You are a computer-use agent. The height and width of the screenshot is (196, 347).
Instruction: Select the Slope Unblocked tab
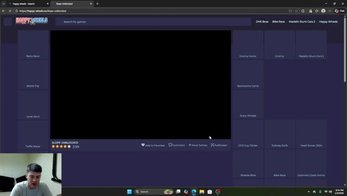(72, 4)
